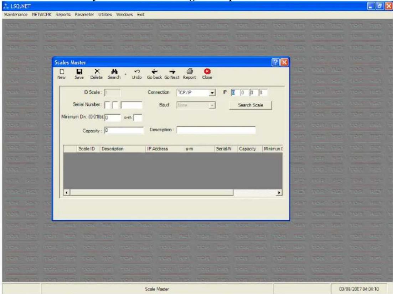The image size is (393, 294).
Task: Open the Maintenance menu
Action: pos(16,15)
